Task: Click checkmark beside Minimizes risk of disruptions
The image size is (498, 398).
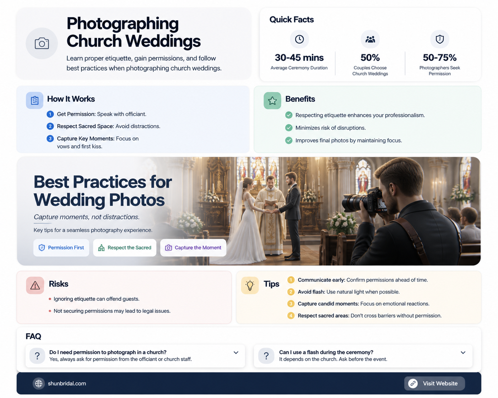Action: click(x=289, y=128)
